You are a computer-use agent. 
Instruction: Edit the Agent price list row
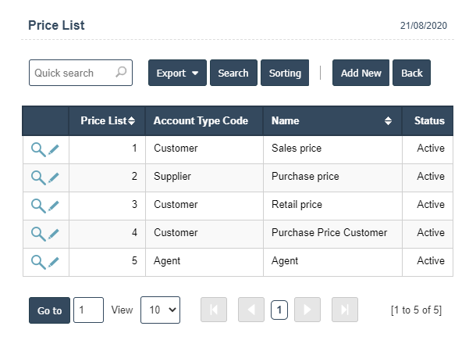click(54, 261)
